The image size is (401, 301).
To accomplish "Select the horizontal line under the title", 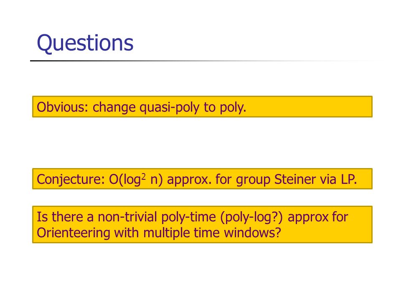I will click(x=207, y=61).
